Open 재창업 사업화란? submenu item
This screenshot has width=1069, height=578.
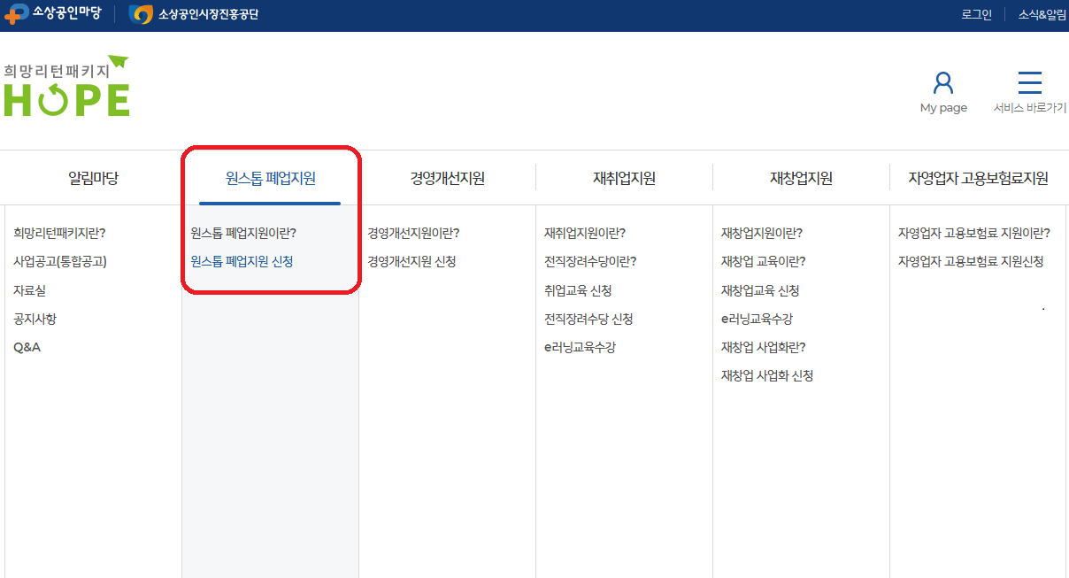pos(764,347)
